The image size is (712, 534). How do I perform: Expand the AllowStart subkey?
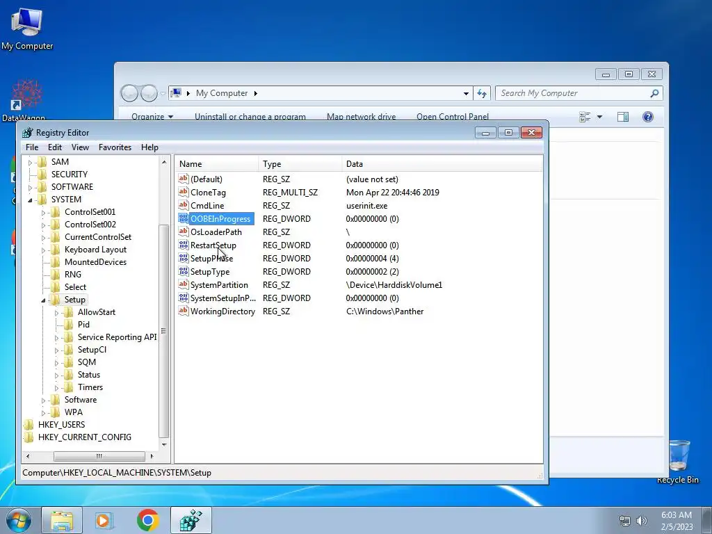pos(56,312)
